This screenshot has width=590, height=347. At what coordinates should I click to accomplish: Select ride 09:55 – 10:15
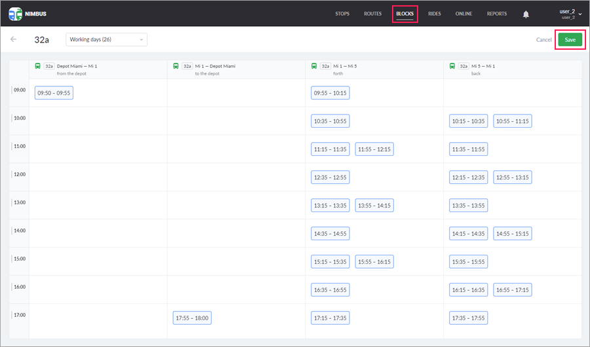point(330,93)
